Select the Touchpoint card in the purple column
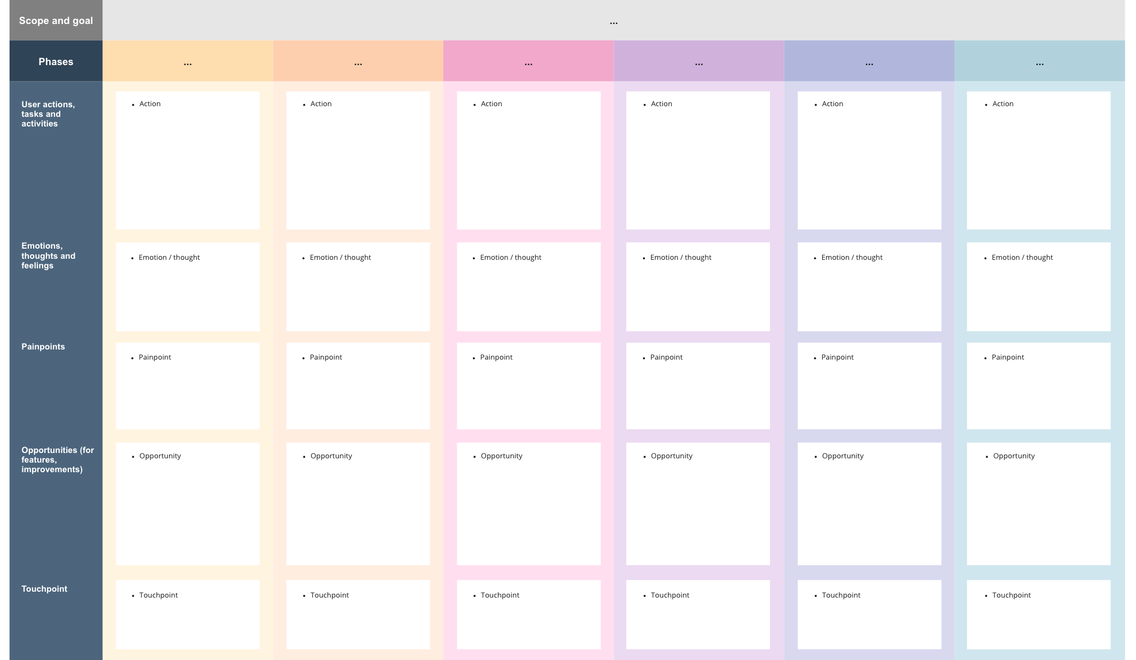The height and width of the screenshot is (660, 1136). (x=670, y=594)
